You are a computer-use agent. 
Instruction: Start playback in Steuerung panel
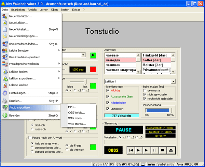[147, 150]
